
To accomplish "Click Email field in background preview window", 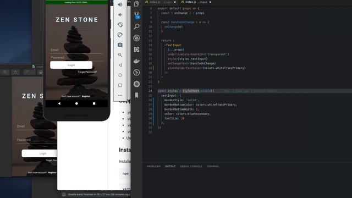I will click(37, 127).
